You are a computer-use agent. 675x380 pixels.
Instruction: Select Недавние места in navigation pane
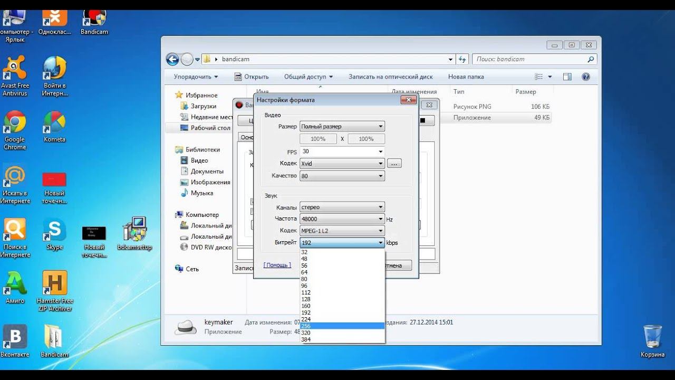coord(207,117)
